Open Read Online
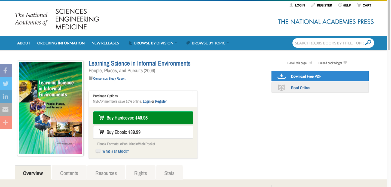 tap(320, 88)
